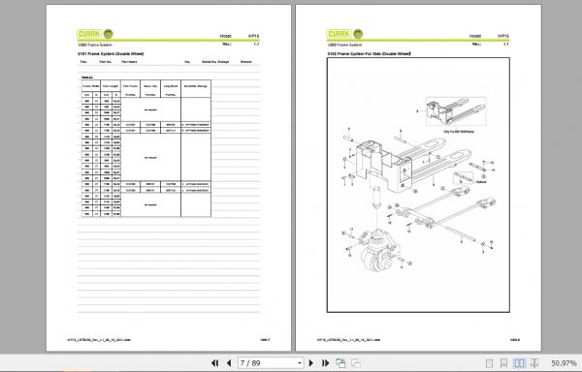
Task: Click the '0101 Frame System (Double Wheel)' heading
Action: 111,53
